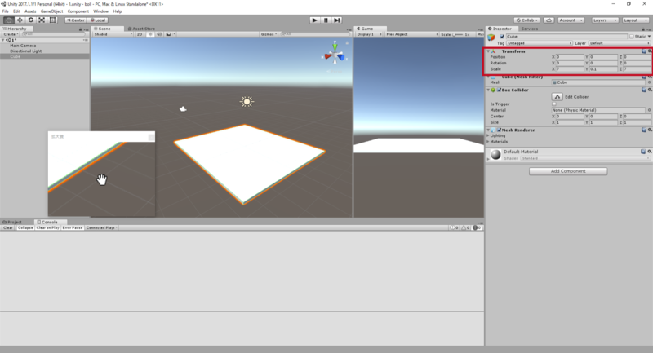Toggle the Box Collider enabled checkbox
This screenshot has width=653, height=353.
499,90
